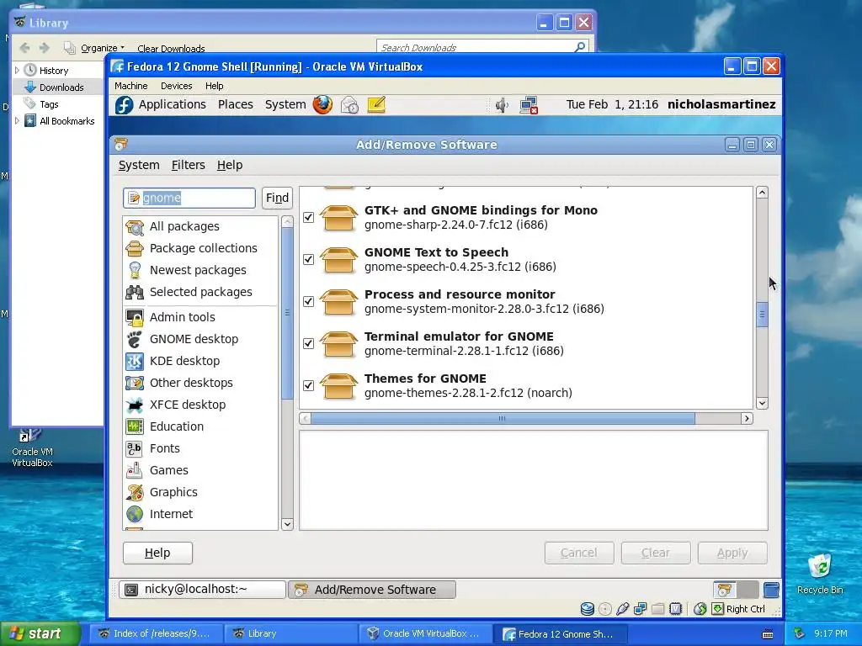Click package list scroll down arrow

point(762,403)
